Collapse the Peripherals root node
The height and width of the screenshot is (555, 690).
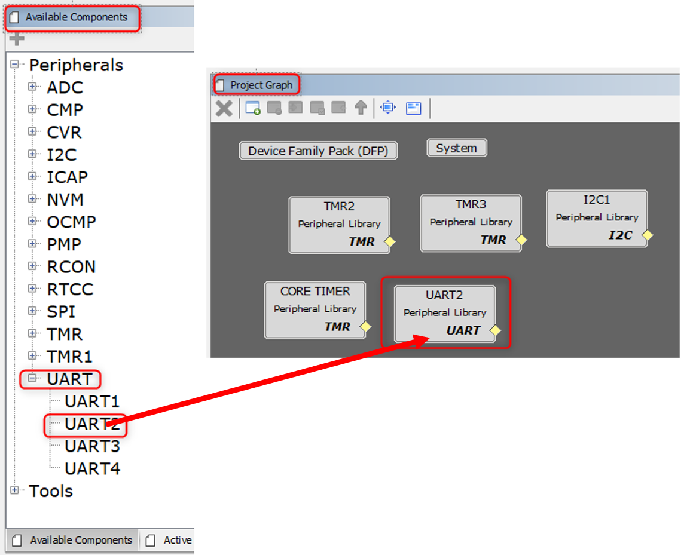click(x=14, y=65)
